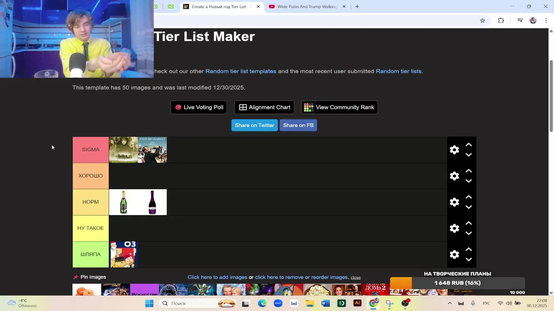Open settings gear for НОРМ tier

[454, 202]
